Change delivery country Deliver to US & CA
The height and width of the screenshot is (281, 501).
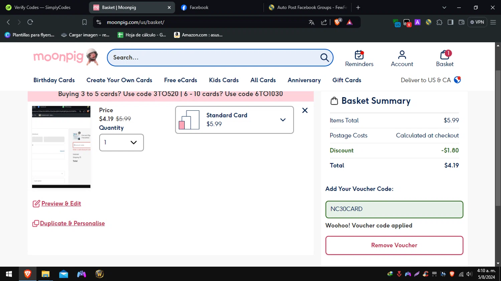coord(431,80)
